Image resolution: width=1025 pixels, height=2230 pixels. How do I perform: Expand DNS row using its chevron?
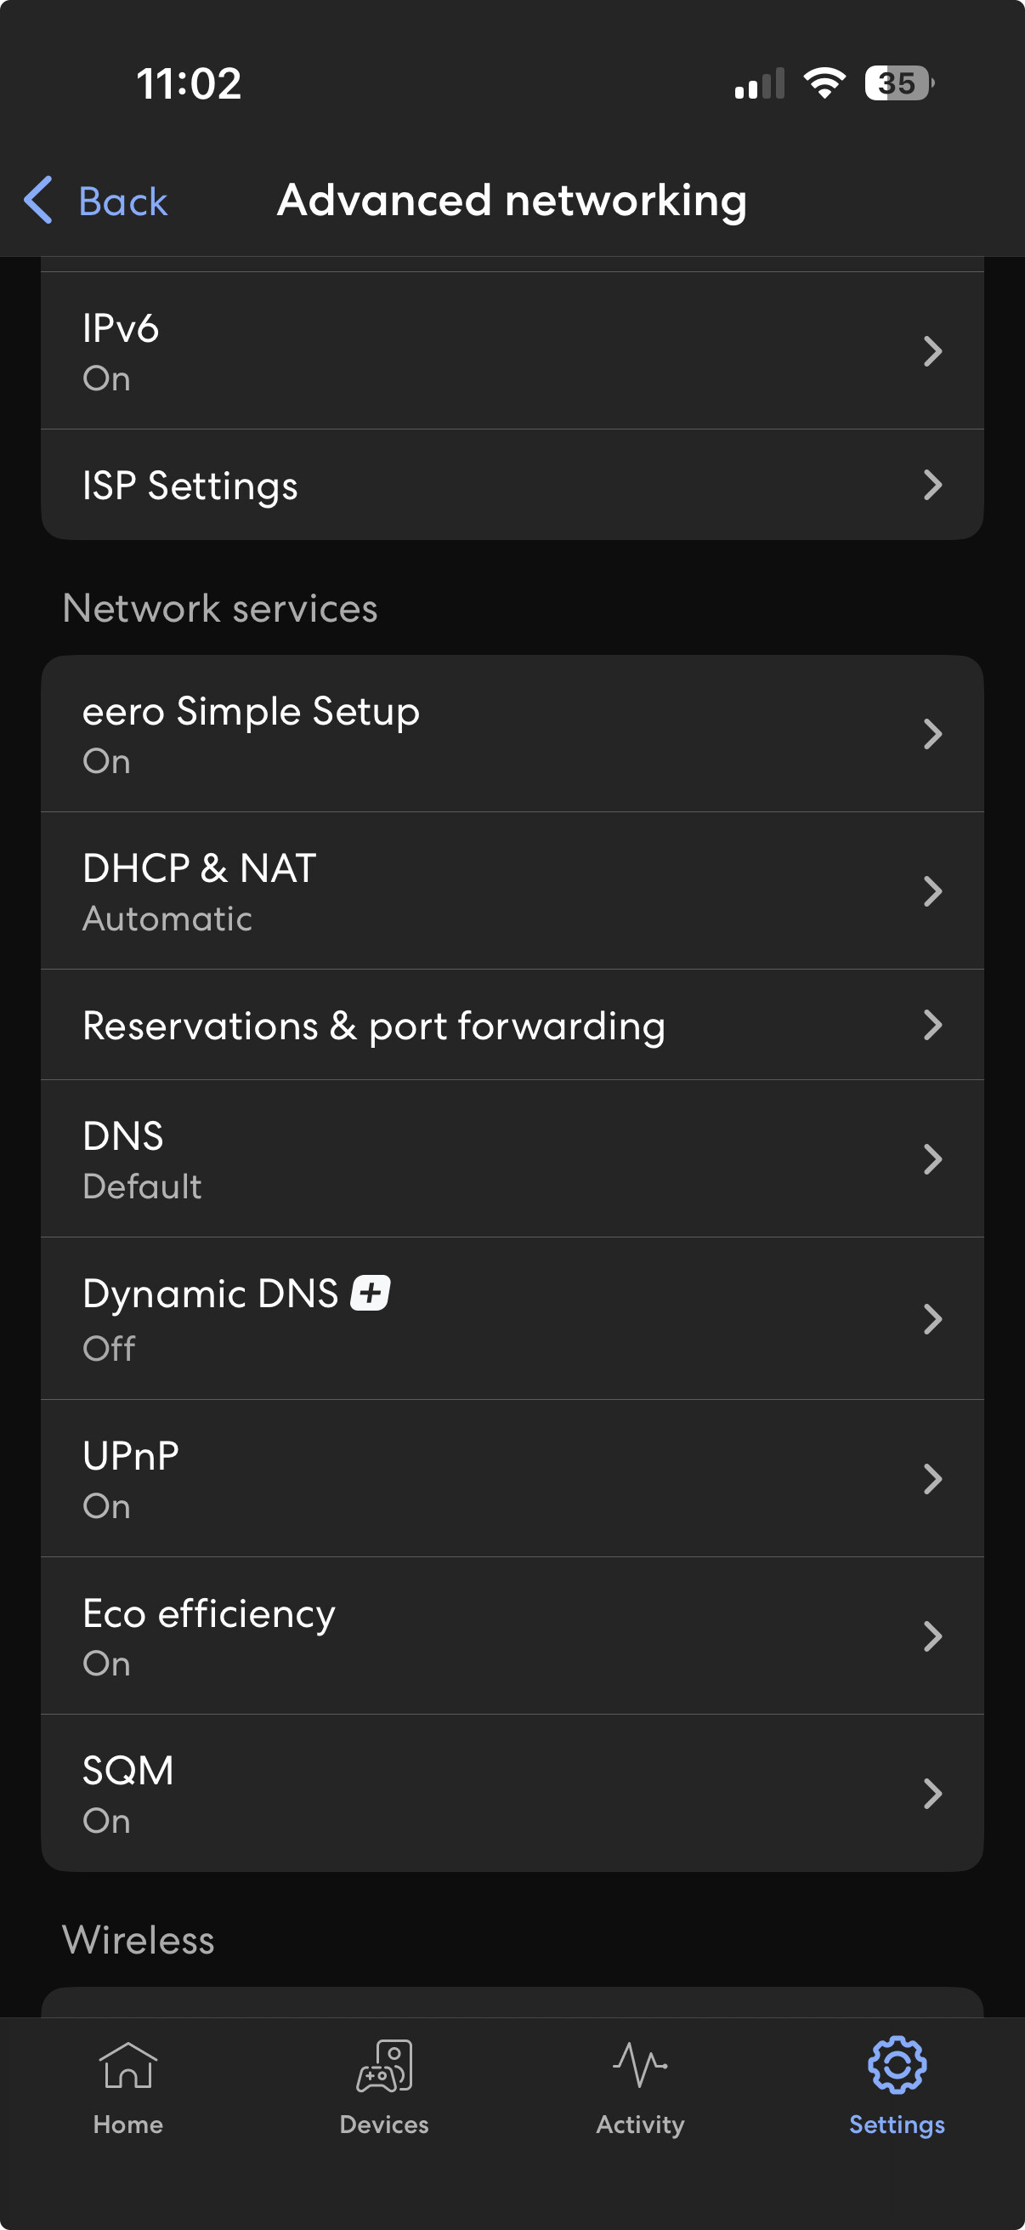point(932,1159)
